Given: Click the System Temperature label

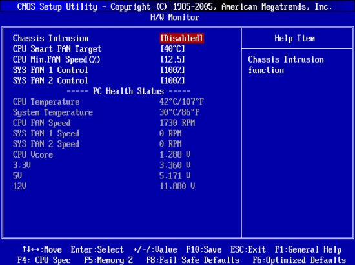Looking at the screenshot, I should click(x=53, y=112).
